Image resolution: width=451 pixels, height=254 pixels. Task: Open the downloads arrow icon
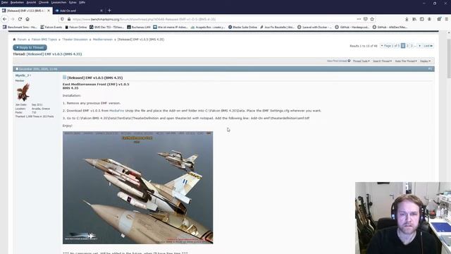(x=407, y=19)
